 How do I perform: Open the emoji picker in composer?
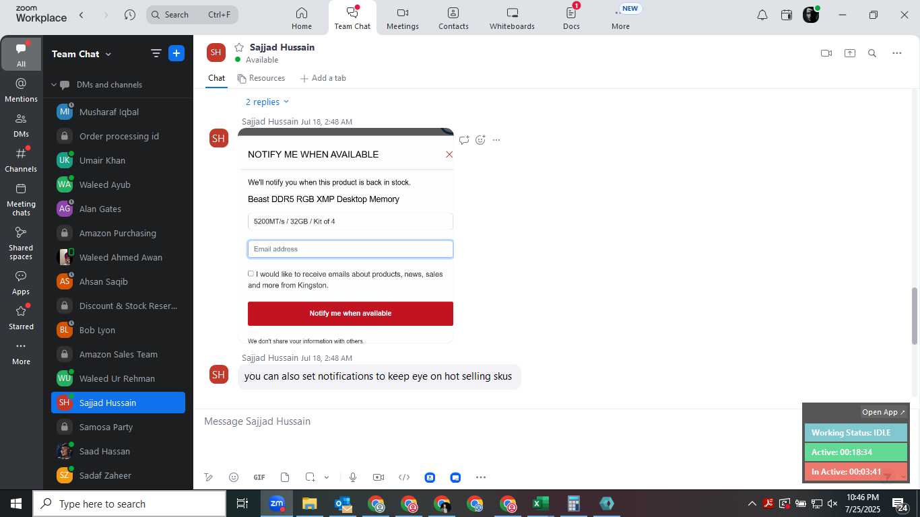234,477
